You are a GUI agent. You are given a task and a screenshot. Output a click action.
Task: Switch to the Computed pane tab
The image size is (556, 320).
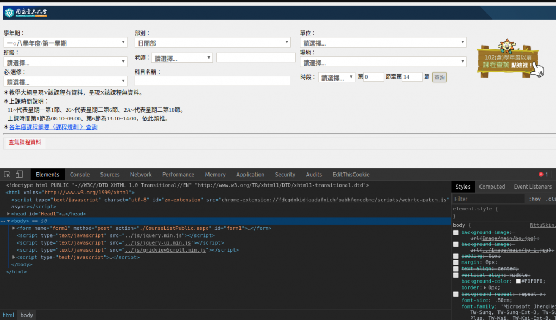point(492,187)
